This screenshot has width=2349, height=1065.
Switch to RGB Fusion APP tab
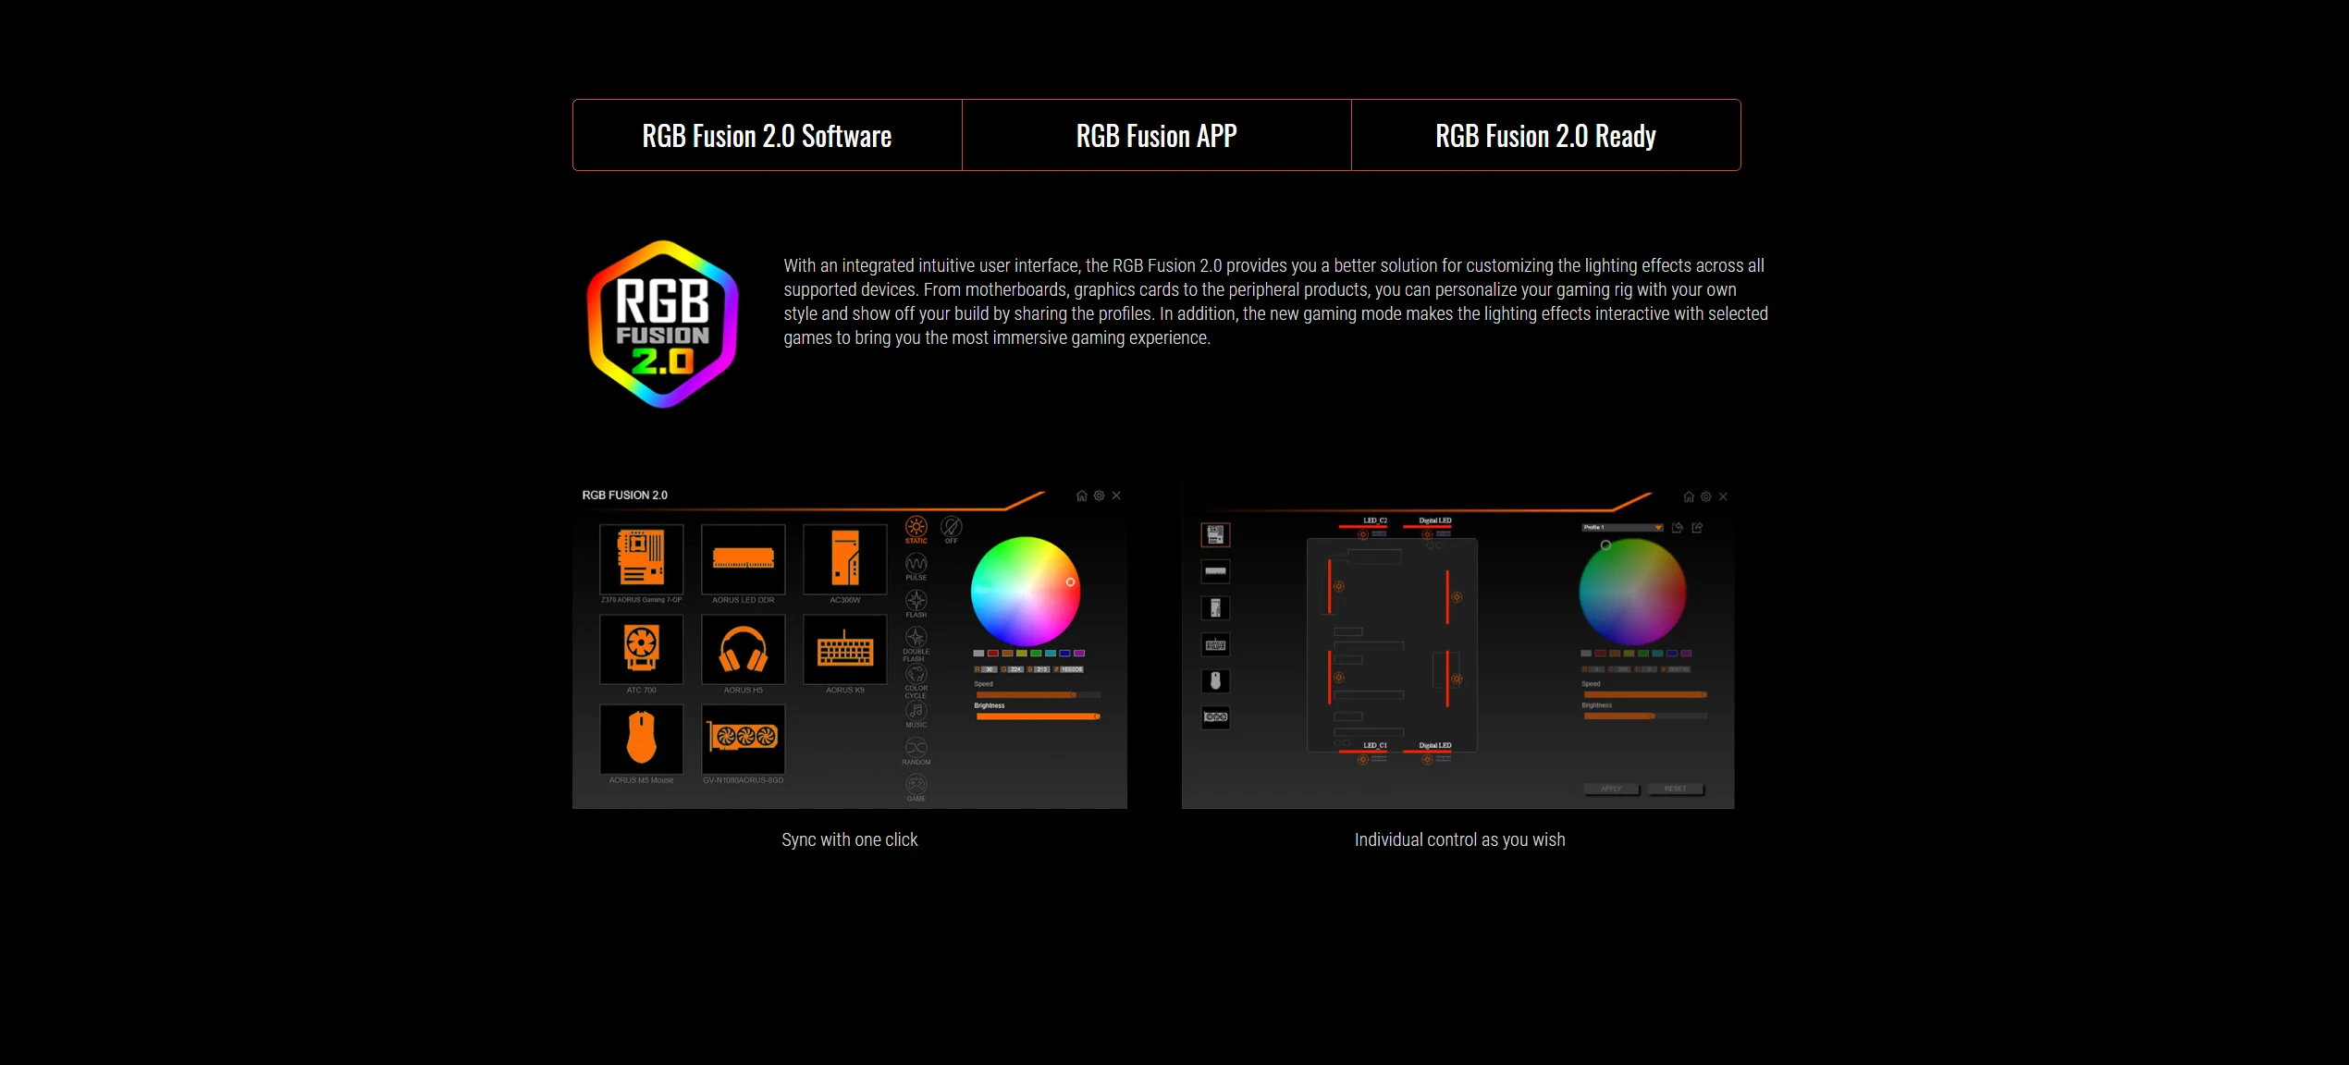[1156, 136]
